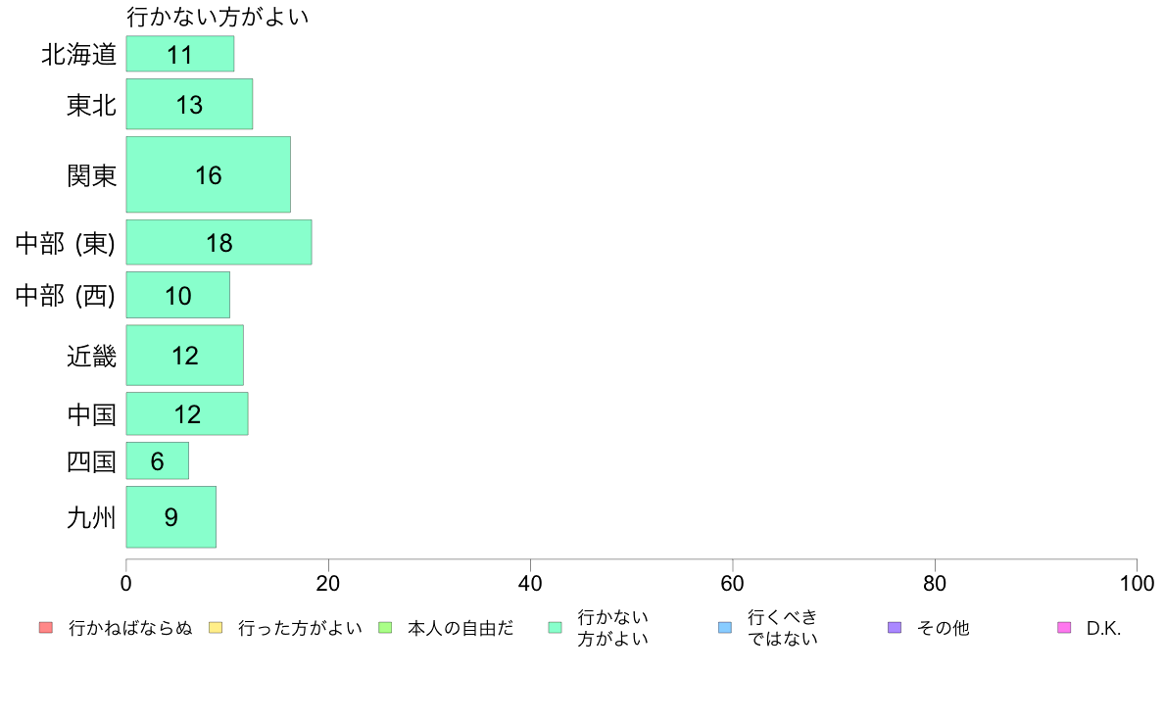Click the 行かない方がよい chart title
This screenshot has width=1164, height=721.
click(x=218, y=17)
